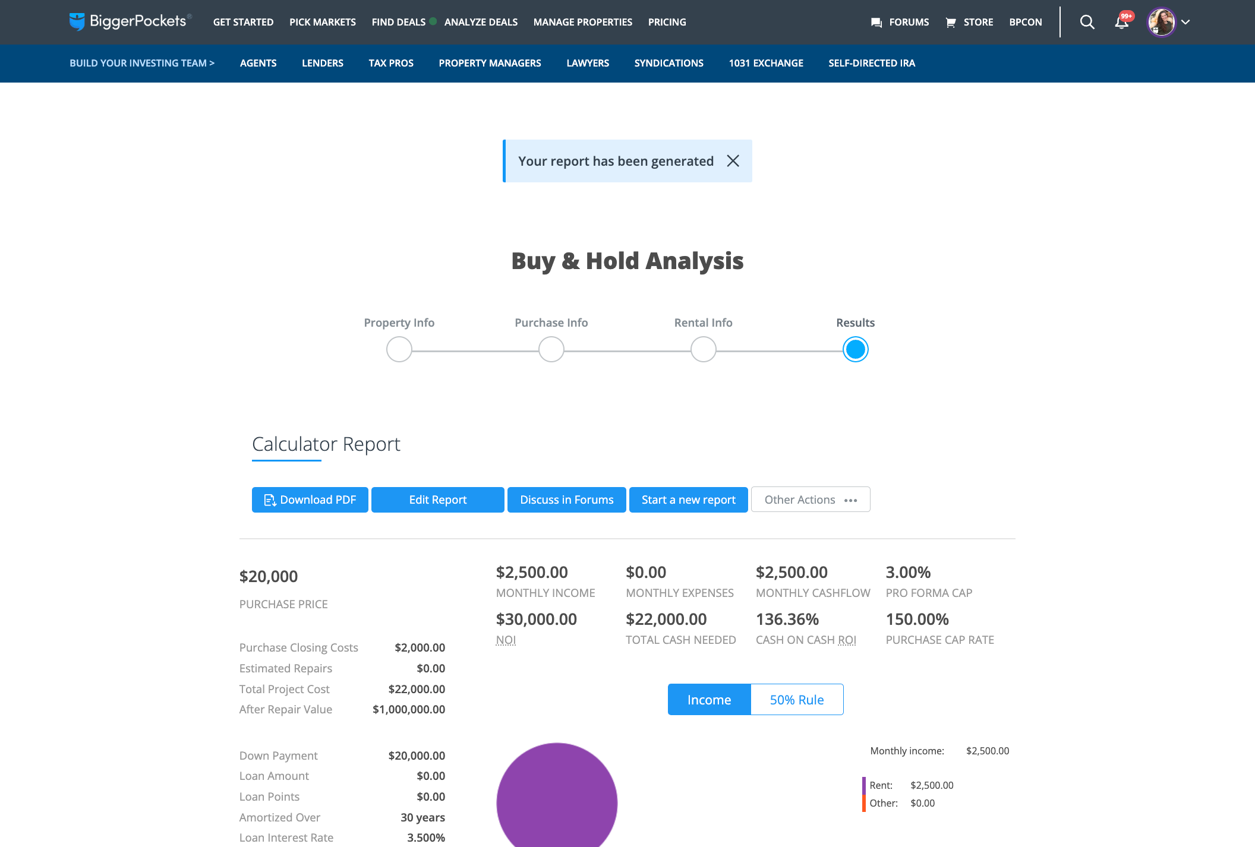1255x847 pixels.
Task: Click the Store cart icon
Action: point(951,23)
